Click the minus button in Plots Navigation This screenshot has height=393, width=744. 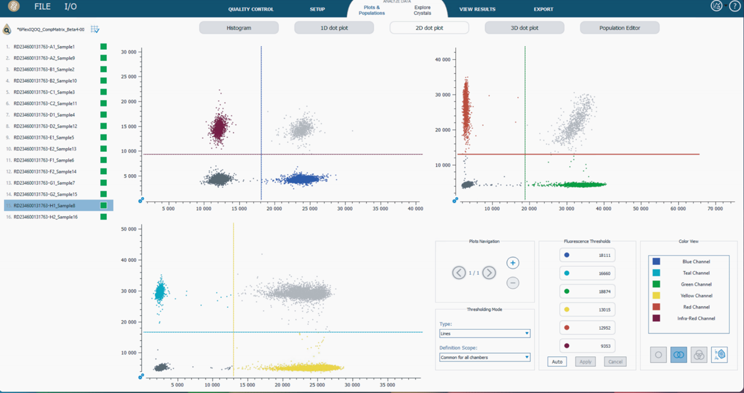point(512,283)
